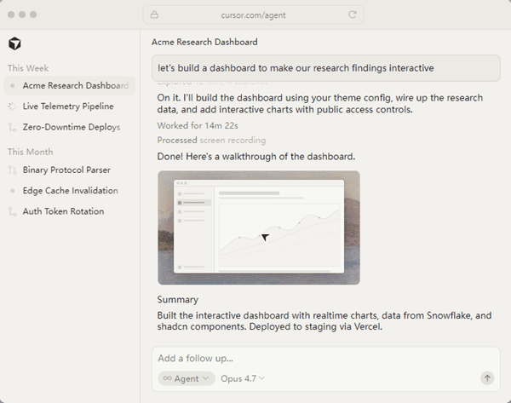Viewport: 511px width, 403px height.
Task: Click the reload icon in address bar
Action: [353, 14]
